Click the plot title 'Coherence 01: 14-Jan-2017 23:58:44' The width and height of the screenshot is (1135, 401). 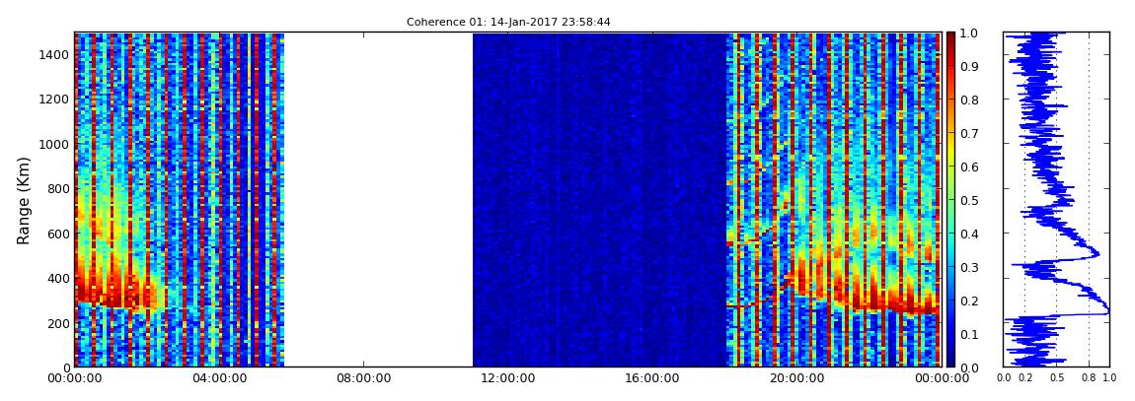pyautogui.click(x=508, y=23)
